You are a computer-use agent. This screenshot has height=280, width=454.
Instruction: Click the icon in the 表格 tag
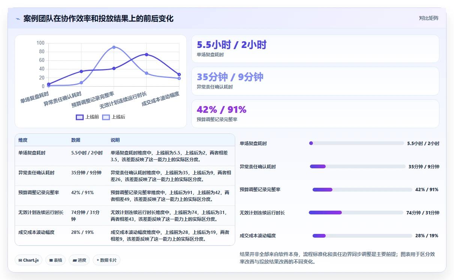coord(51,260)
